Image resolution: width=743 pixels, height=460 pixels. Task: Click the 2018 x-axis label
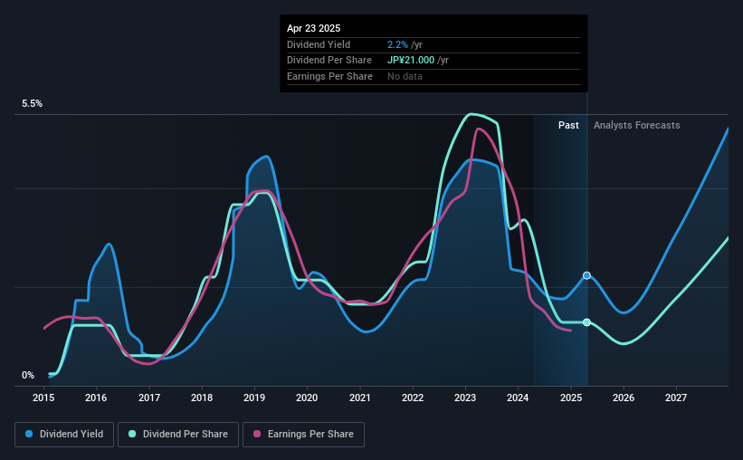pos(202,398)
